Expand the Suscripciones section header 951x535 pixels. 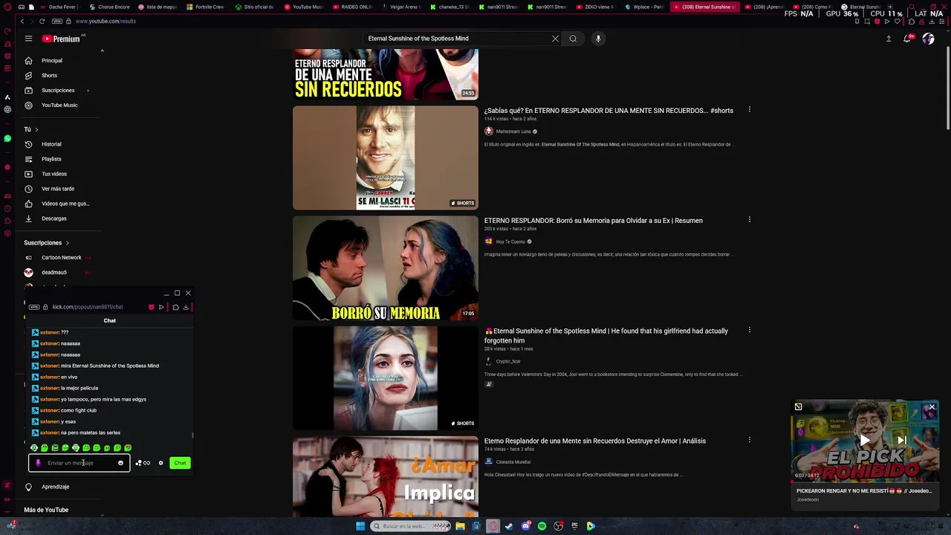46,243
